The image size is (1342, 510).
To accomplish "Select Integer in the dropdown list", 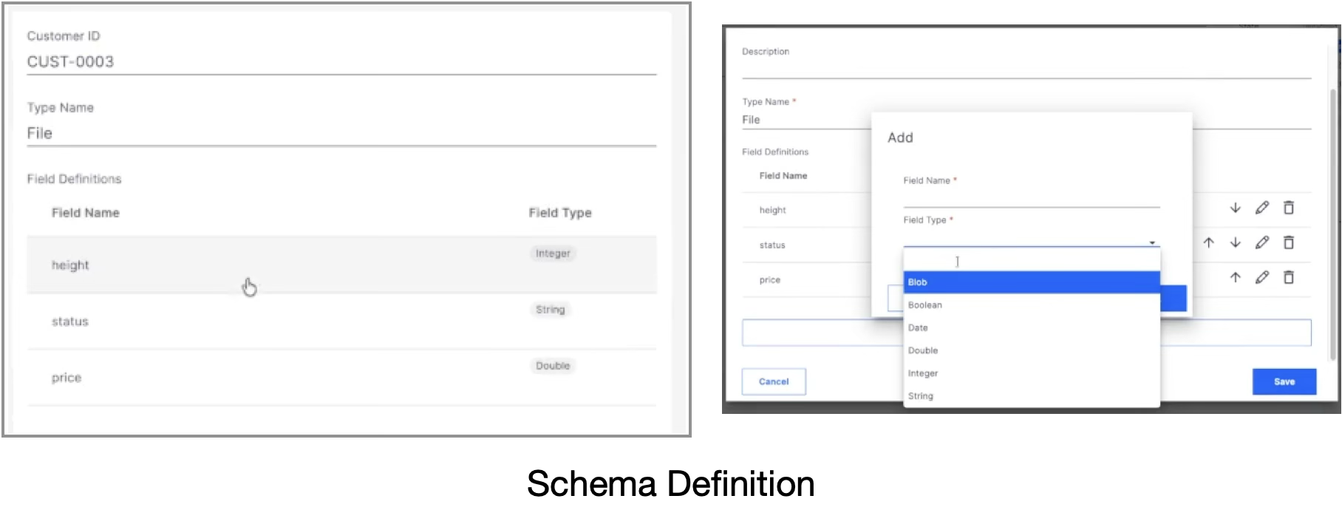I will point(1031,373).
